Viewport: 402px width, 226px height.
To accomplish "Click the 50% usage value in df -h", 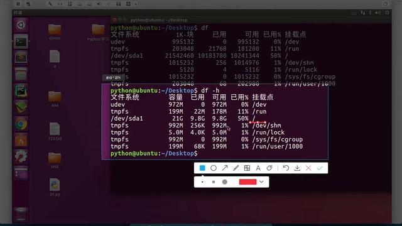I will click(243, 119).
